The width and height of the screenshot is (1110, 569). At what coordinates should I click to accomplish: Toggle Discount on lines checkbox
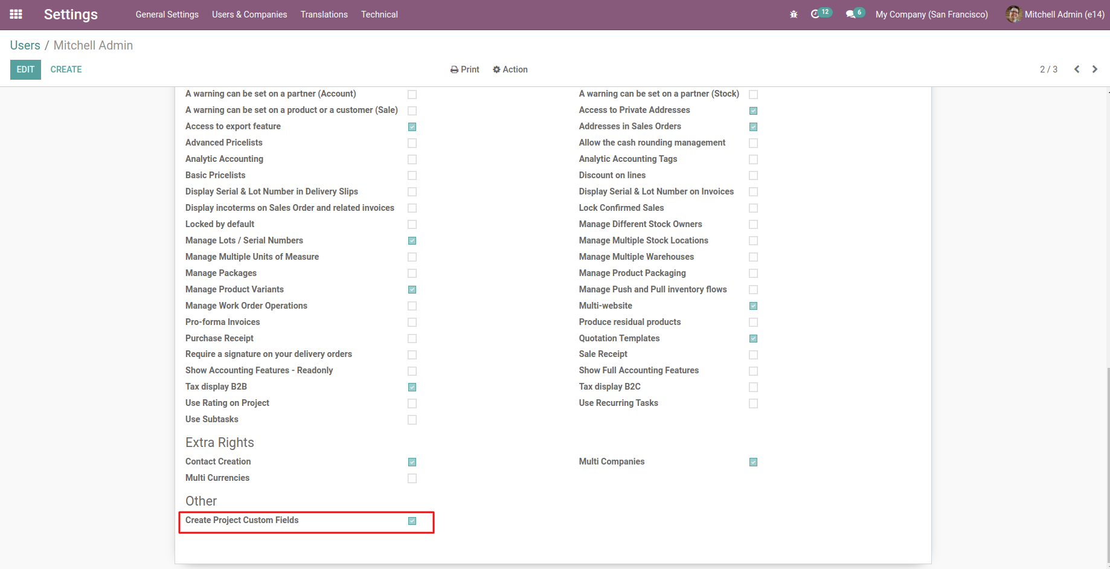(753, 176)
